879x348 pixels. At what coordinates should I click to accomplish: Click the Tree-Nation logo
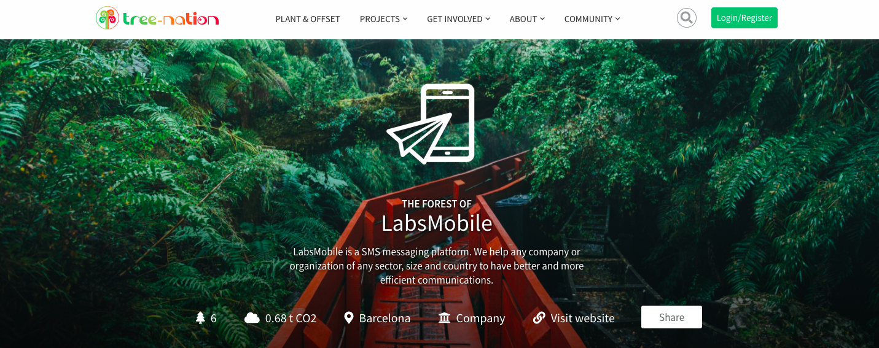(x=157, y=18)
